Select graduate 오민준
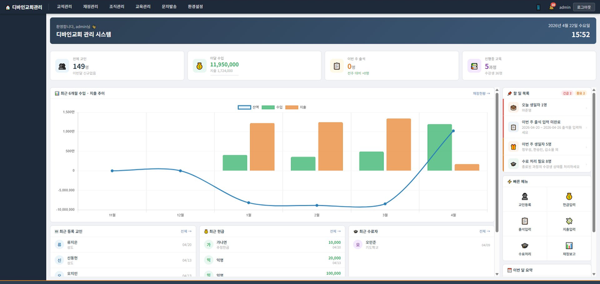600x284 pixels. [422, 244]
